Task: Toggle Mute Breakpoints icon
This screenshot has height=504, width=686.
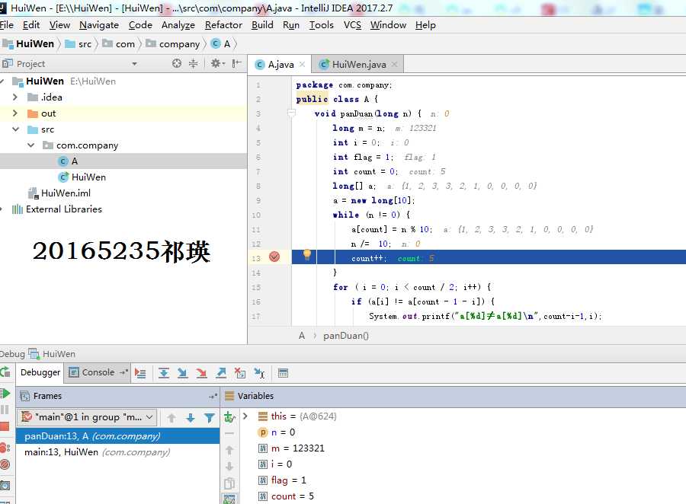Action: [5, 464]
